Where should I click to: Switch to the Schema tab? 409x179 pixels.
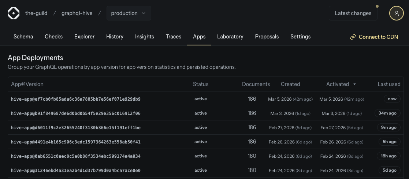point(23,37)
